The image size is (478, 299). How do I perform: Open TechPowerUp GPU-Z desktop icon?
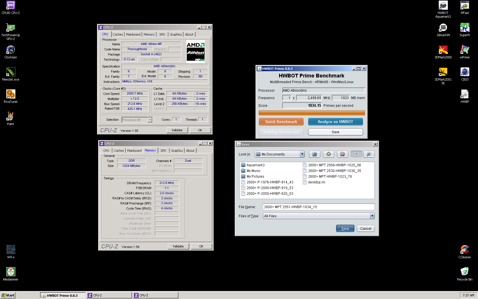tap(11, 32)
